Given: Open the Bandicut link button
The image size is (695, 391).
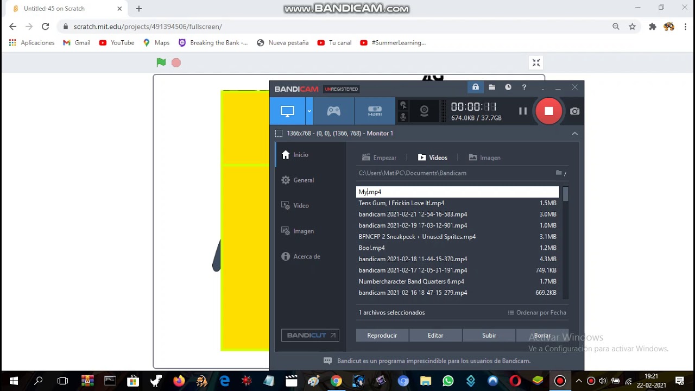Looking at the screenshot, I should tap(310, 335).
